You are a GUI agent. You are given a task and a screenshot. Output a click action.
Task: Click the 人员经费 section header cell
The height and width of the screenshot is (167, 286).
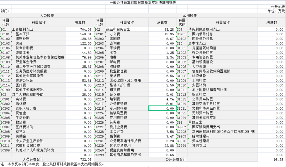pos(47,16)
